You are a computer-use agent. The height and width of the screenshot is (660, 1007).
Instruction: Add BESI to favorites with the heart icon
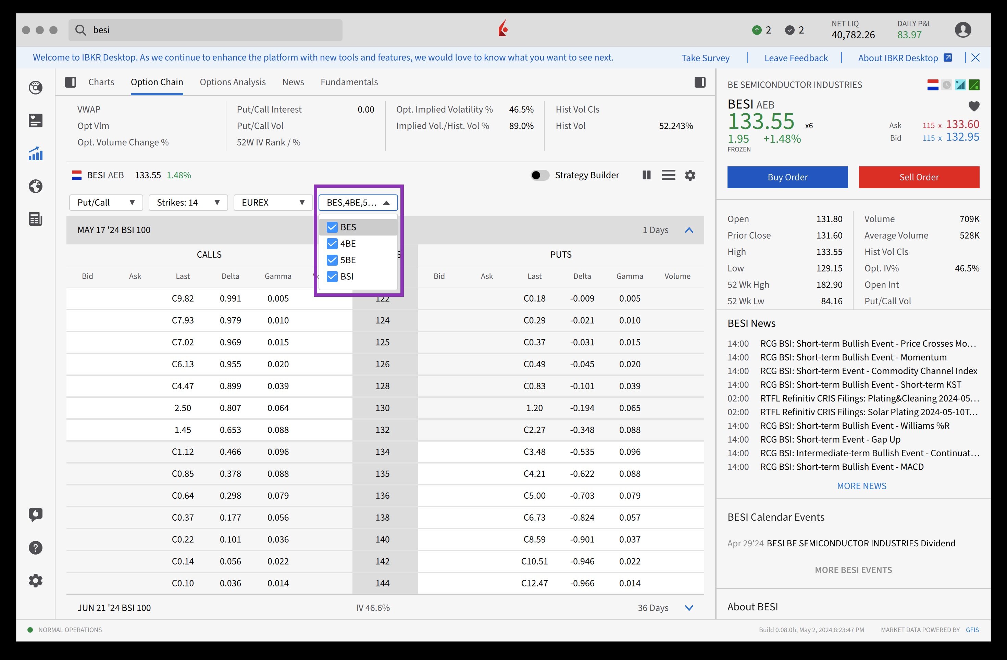(x=973, y=106)
